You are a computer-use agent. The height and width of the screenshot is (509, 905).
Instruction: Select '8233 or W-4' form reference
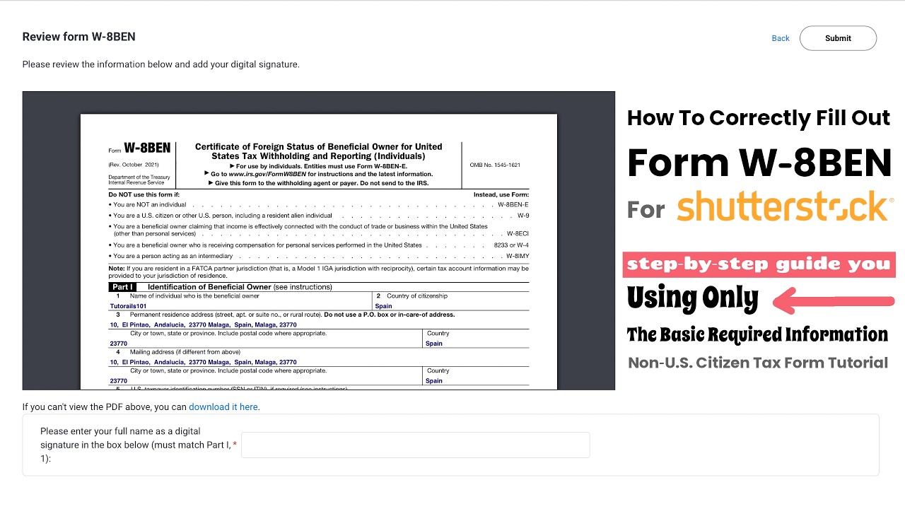(x=511, y=245)
